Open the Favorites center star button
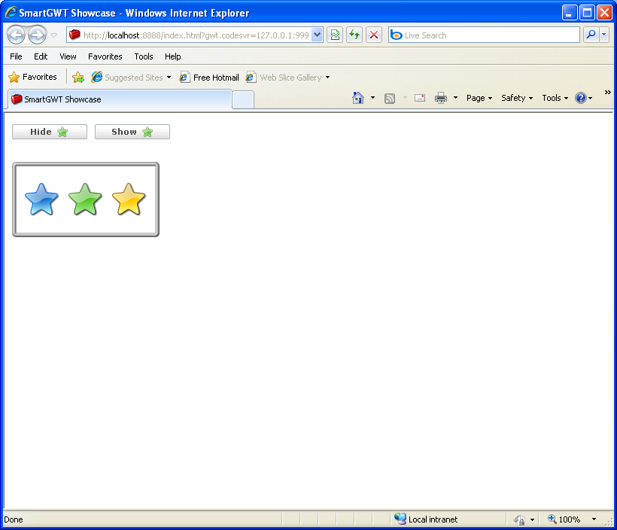Image resolution: width=617 pixels, height=530 pixels. coord(32,78)
